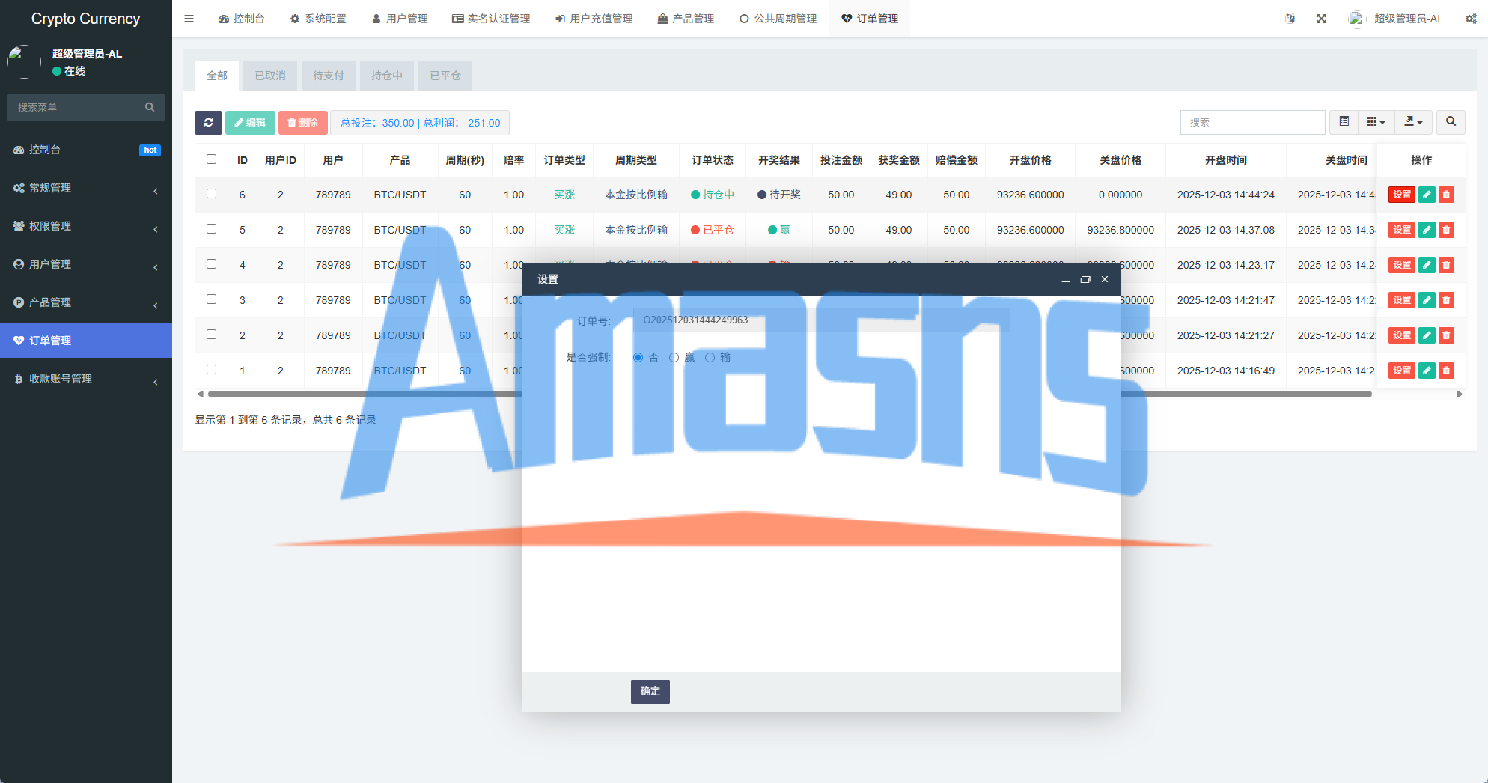Click the refresh icon button in toolbar

[208, 123]
